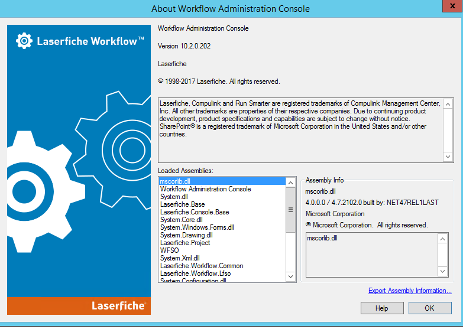The height and width of the screenshot is (329, 463).
Task: Select Laserfiche.Workflow.Lfso assembly
Action: (222, 273)
